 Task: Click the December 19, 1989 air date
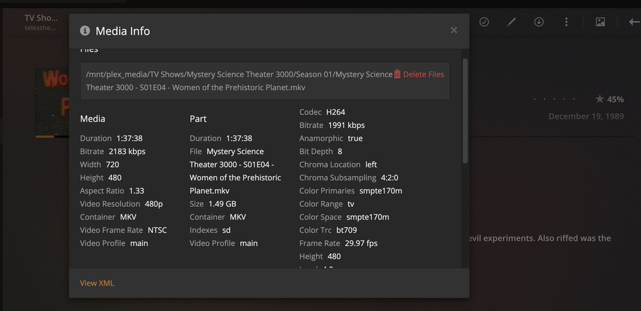[586, 116]
